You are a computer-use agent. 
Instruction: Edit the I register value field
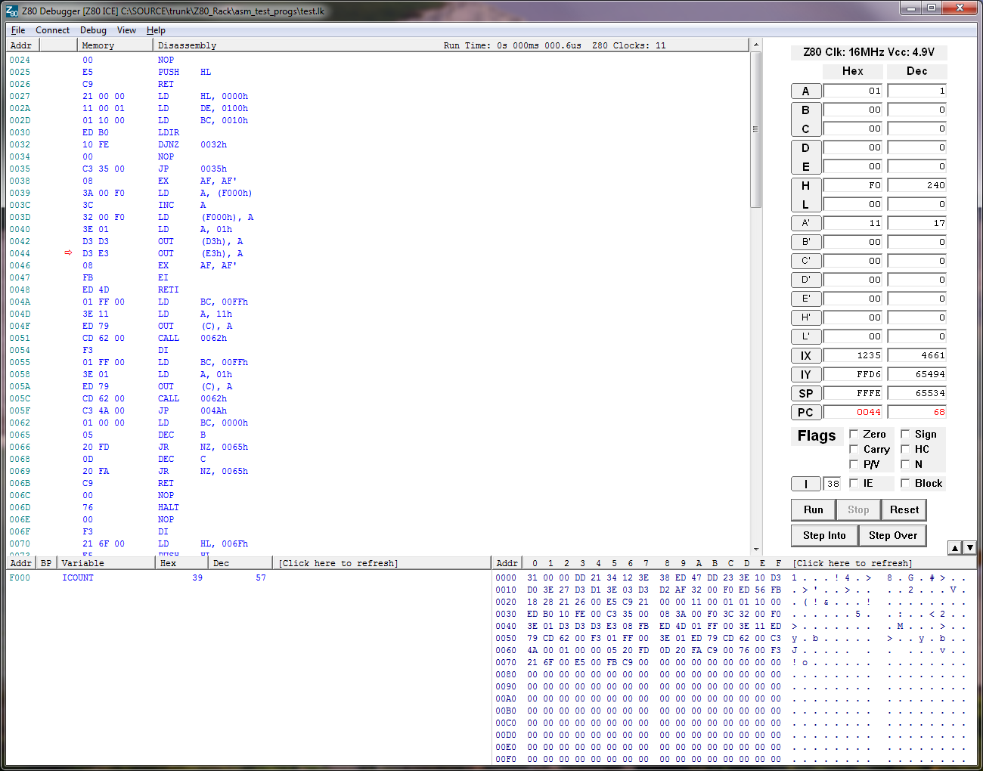pos(832,484)
